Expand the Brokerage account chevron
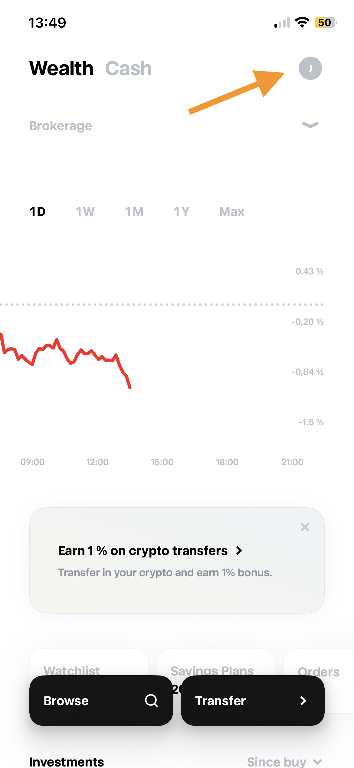The width and height of the screenshot is (354, 768). pos(310,125)
